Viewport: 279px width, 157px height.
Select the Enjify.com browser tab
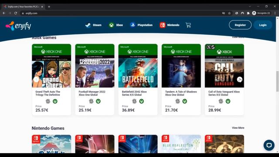pyautogui.click(x=23, y=7)
